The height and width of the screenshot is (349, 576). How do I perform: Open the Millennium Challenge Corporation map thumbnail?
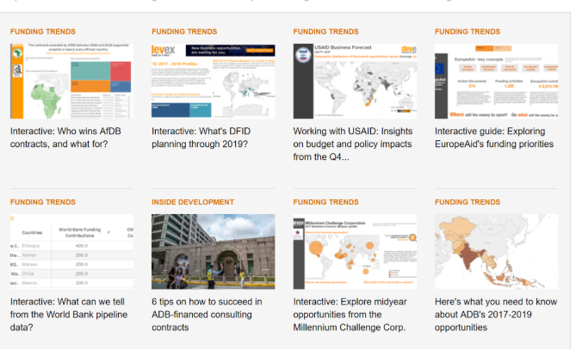355,252
